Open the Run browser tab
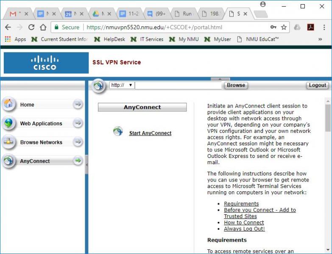This screenshot has width=332, height=254. pyautogui.click(x=184, y=14)
